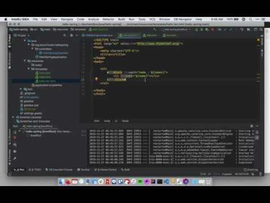Click the Build project hammer icon

155,29
